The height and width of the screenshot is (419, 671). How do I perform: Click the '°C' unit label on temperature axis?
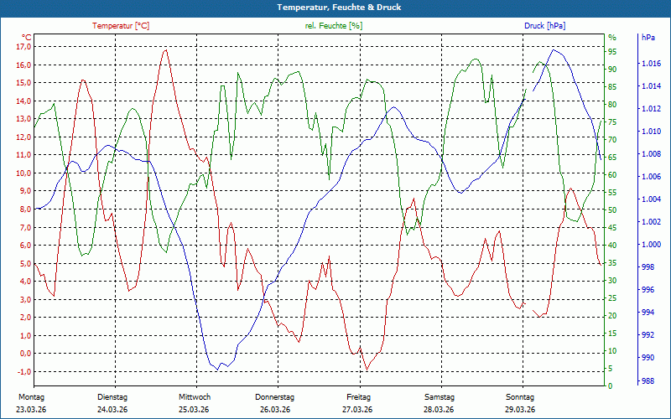point(27,37)
